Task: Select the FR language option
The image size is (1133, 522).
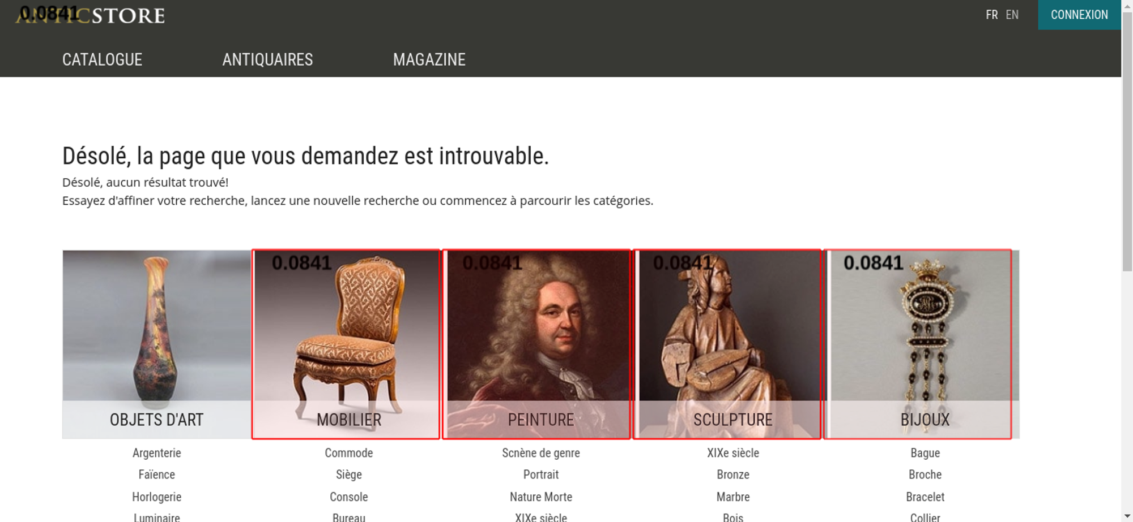Action: click(x=991, y=15)
